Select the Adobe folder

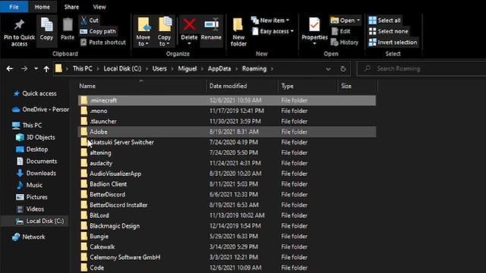pos(227,132)
